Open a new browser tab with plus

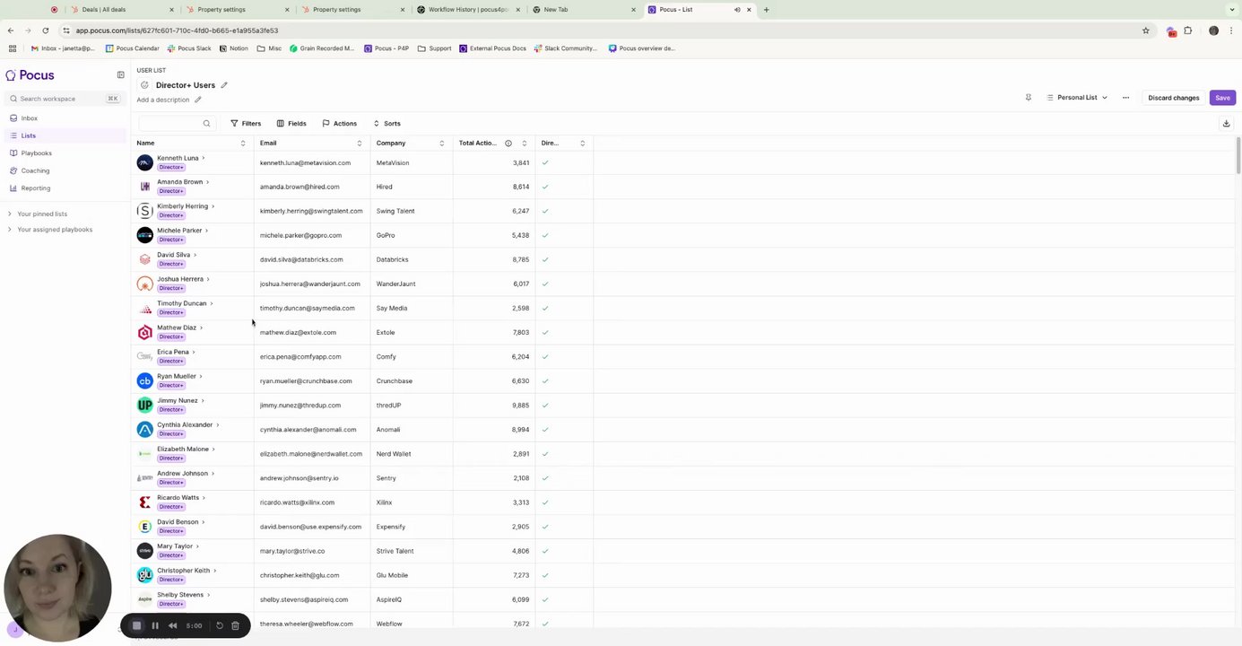(x=766, y=10)
